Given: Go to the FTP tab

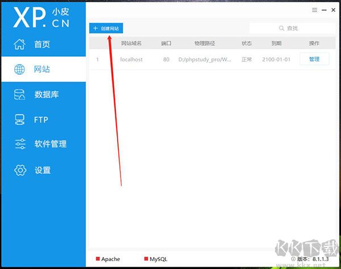Looking at the screenshot, I should click(44, 119).
